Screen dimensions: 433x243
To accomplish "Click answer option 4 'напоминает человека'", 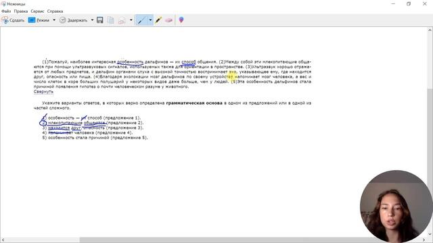I will pos(87,133).
